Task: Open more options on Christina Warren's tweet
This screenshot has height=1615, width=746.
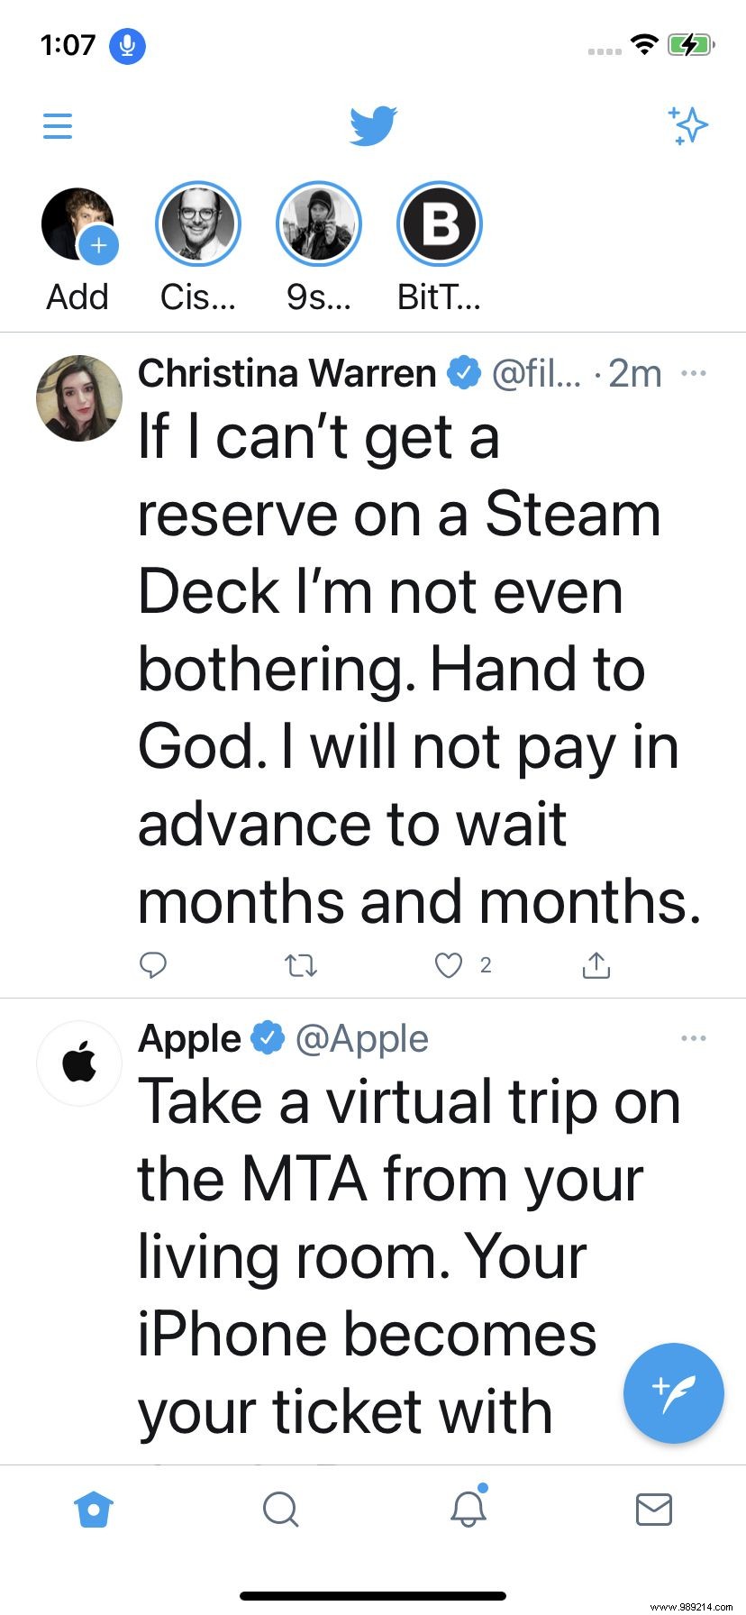Action: pyautogui.click(x=694, y=372)
